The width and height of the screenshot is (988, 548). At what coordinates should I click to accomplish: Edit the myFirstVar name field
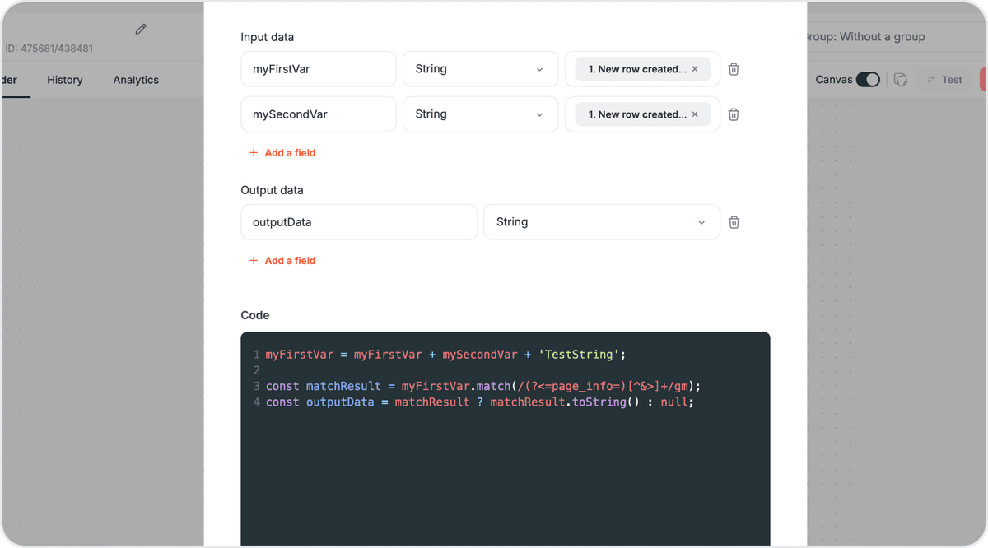(x=319, y=69)
